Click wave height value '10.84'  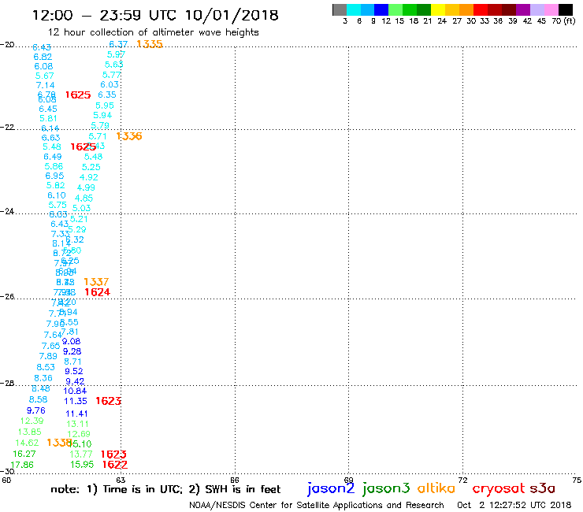(75, 391)
